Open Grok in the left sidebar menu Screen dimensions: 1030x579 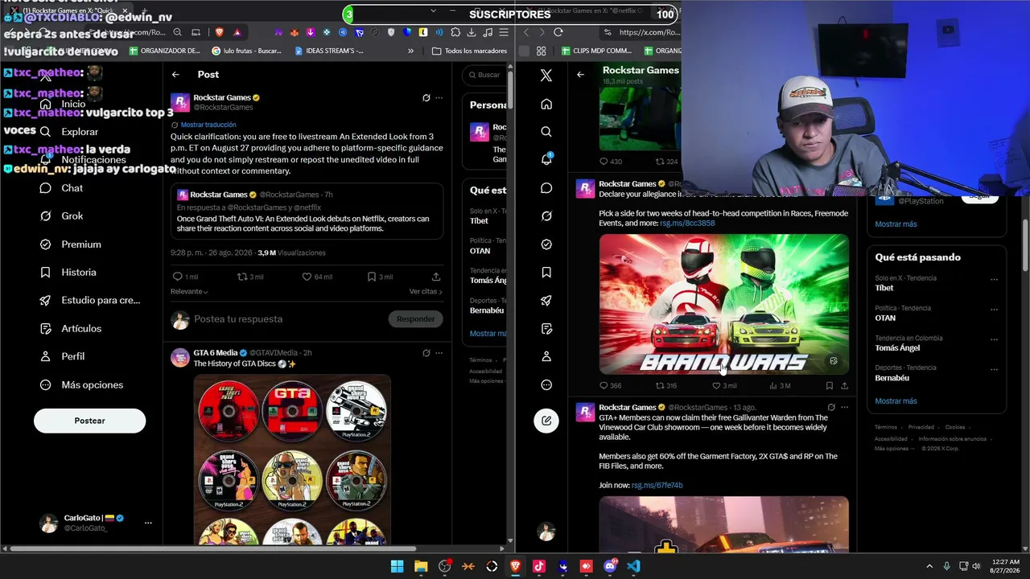click(x=62, y=216)
